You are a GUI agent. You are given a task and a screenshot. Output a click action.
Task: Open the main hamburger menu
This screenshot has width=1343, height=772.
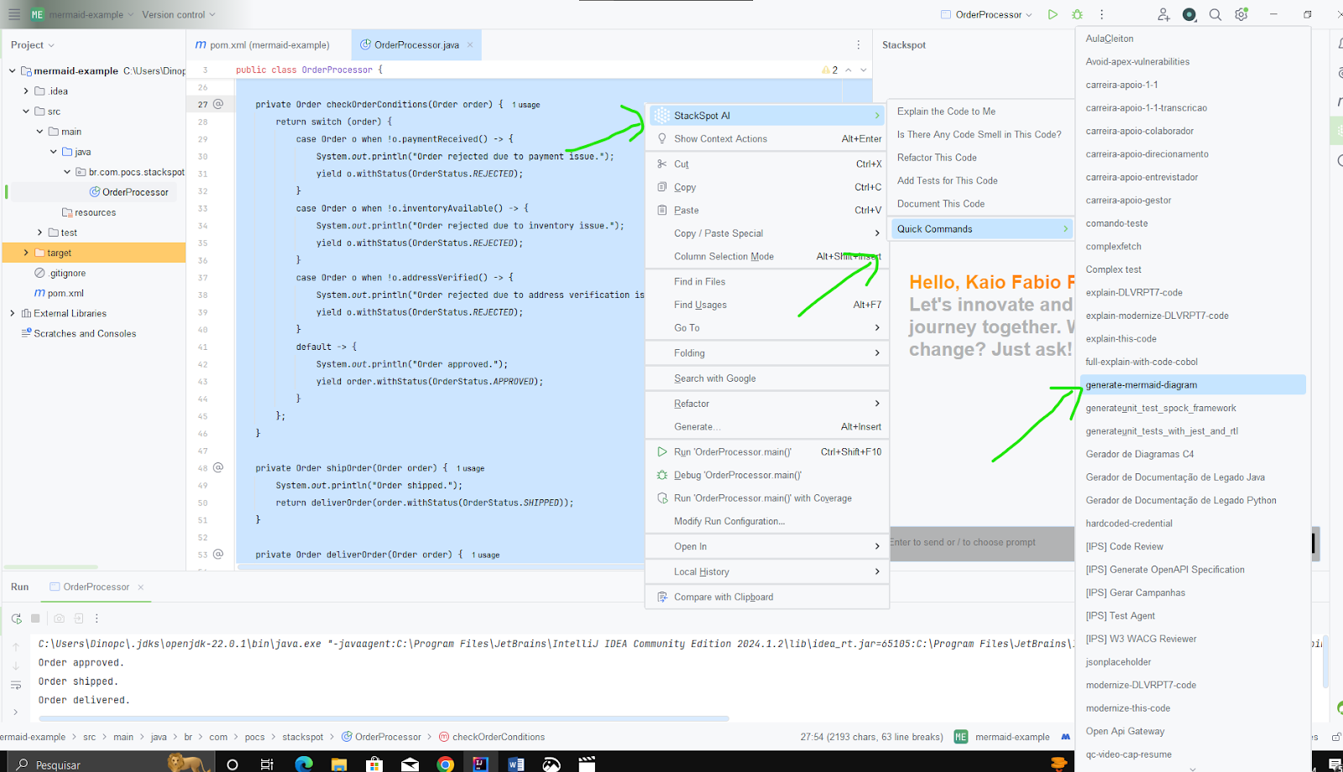pos(14,14)
